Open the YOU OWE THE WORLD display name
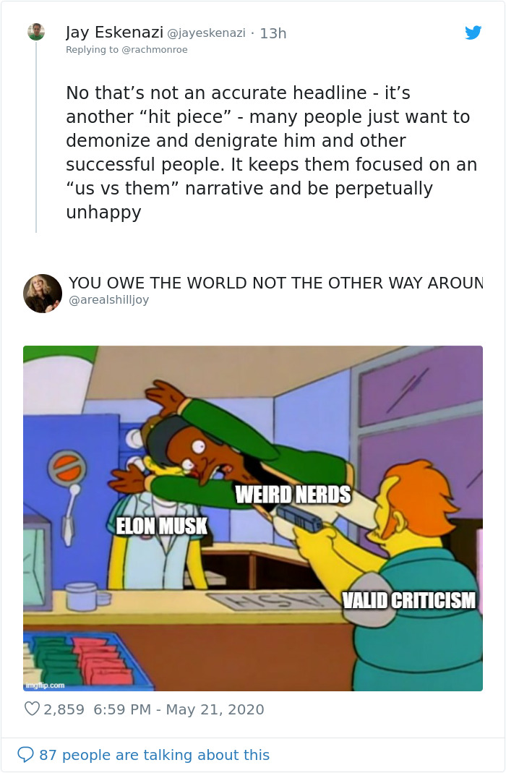This screenshot has width=506, height=773. point(275,283)
